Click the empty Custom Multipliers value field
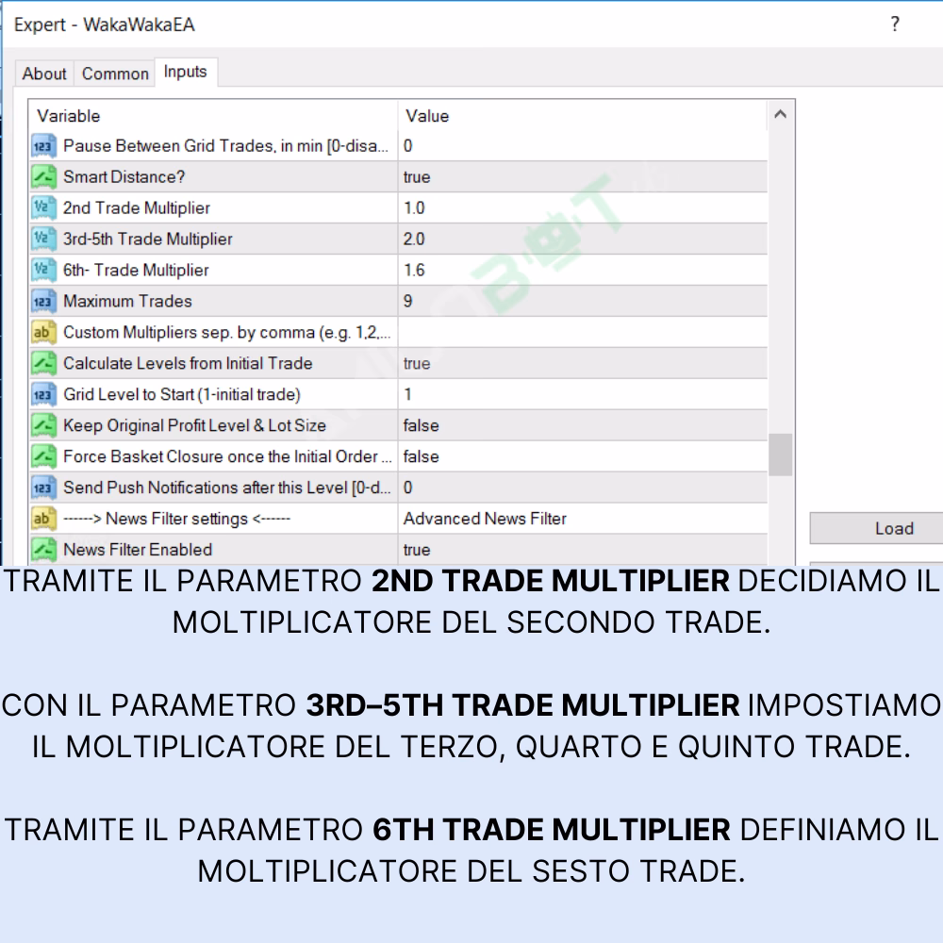943x943 pixels. (582, 333)
